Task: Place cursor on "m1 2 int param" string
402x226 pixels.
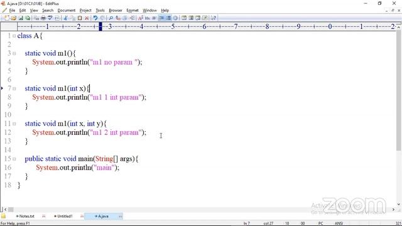Action: 116,132
